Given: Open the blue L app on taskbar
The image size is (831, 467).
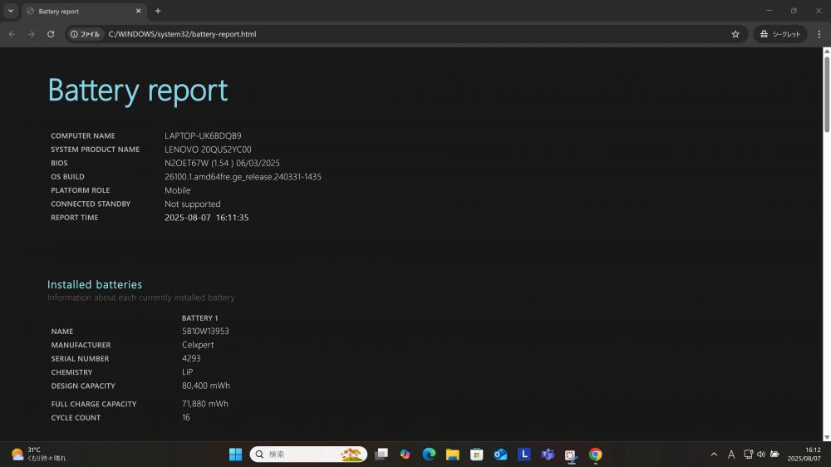Looking at the screenshot, I should [x=524, y=455].
